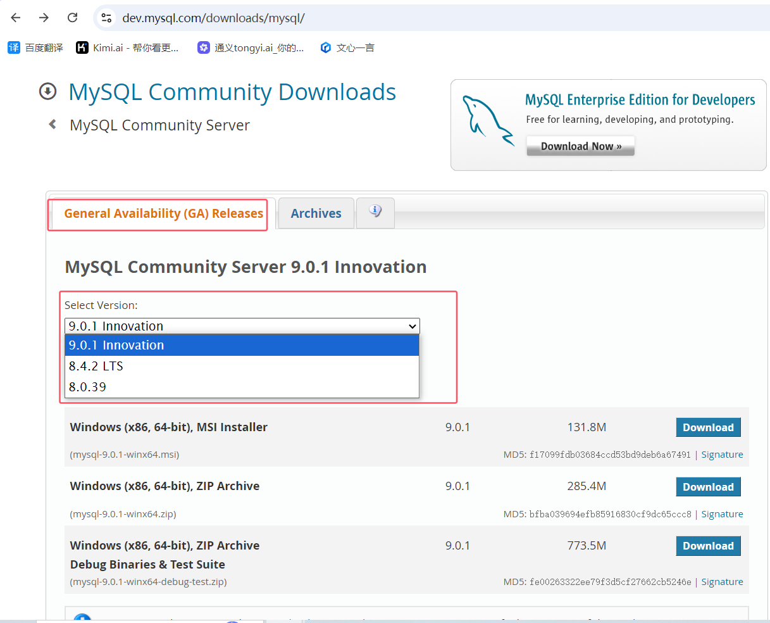Viewport: 770px width, 623px height.
Task: Switch to General Availability (GA) Releases tab
Action: tap(163, 213)
